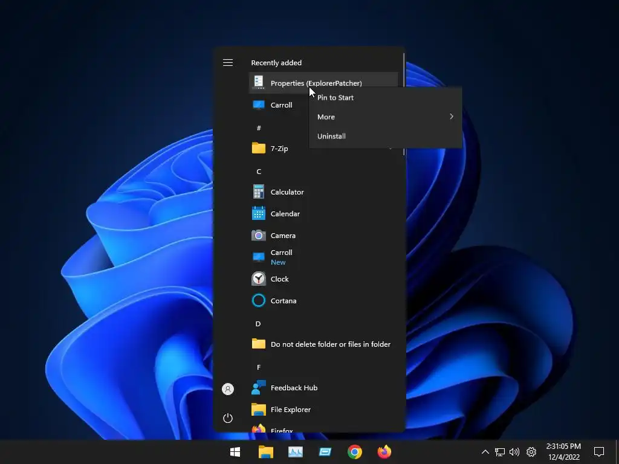The image size is (619, 464).
Task: Open the hamburger menu in Start
Action: 228,63
